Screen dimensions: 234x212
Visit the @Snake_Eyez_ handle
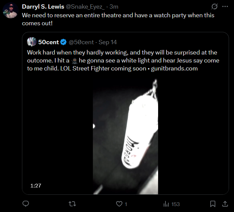click(85, 7)
